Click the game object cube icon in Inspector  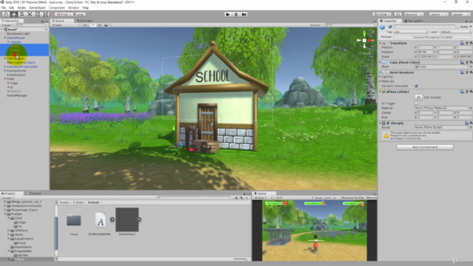[383, 27]
